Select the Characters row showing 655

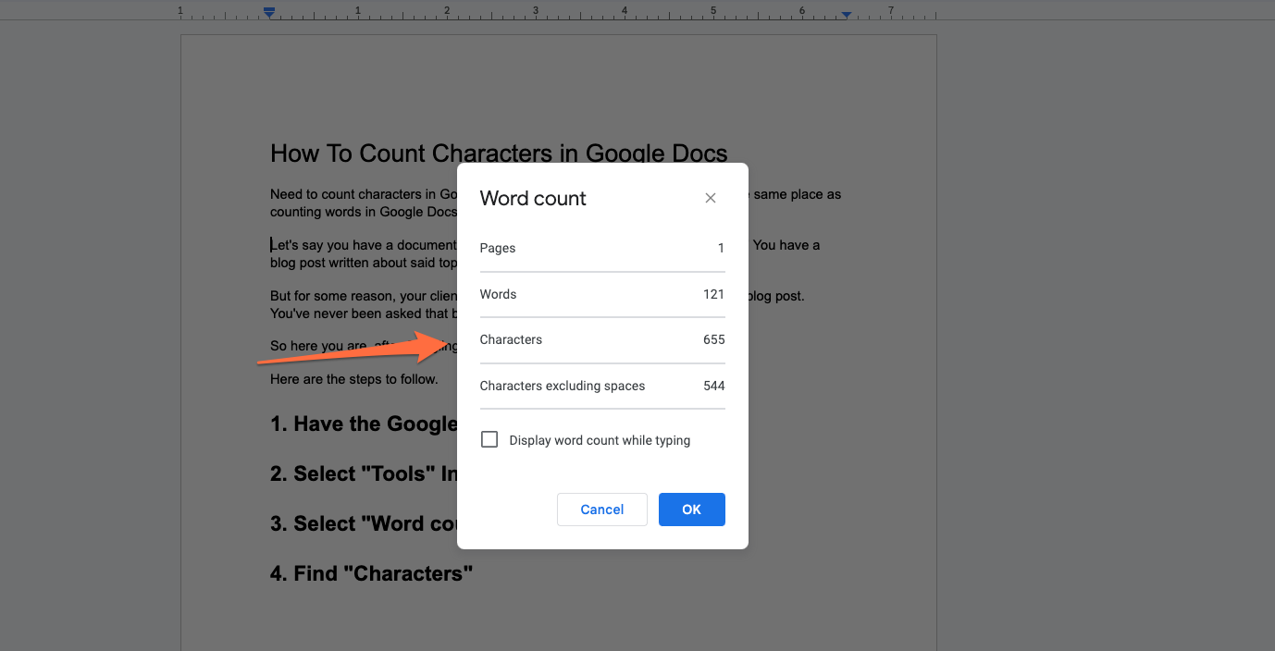pyautogui.click(x=601, y=339)
